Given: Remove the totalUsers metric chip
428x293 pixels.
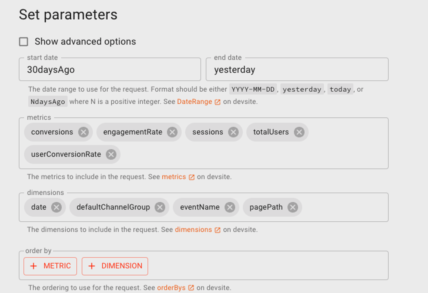Looking at the screenshot, I should pos(299,132).
